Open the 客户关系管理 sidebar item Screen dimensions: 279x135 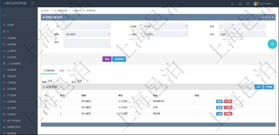(19, 121)
